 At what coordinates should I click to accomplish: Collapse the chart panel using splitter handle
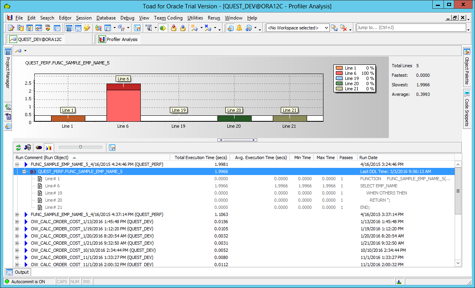[237, 140]
